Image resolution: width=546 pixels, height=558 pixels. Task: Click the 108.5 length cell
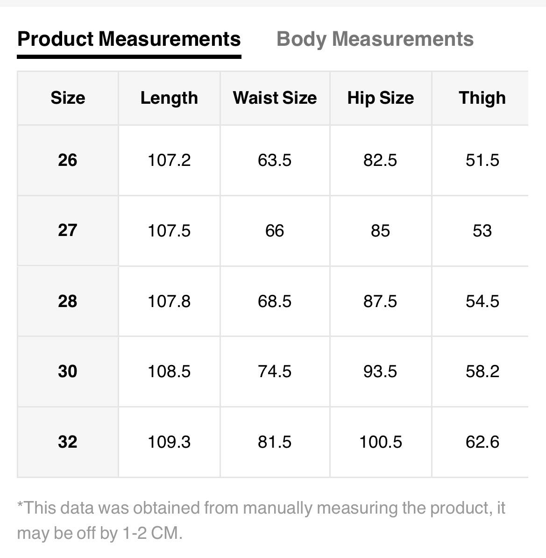click(169, 371)
